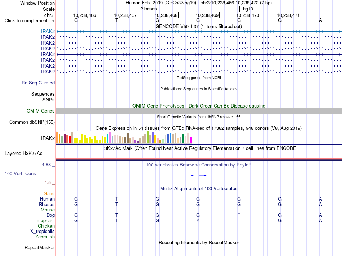Click the "Common dbSNP(155)" label
Image resolution: width=342 pixels, height=256 pixels.
coord(32,122)
